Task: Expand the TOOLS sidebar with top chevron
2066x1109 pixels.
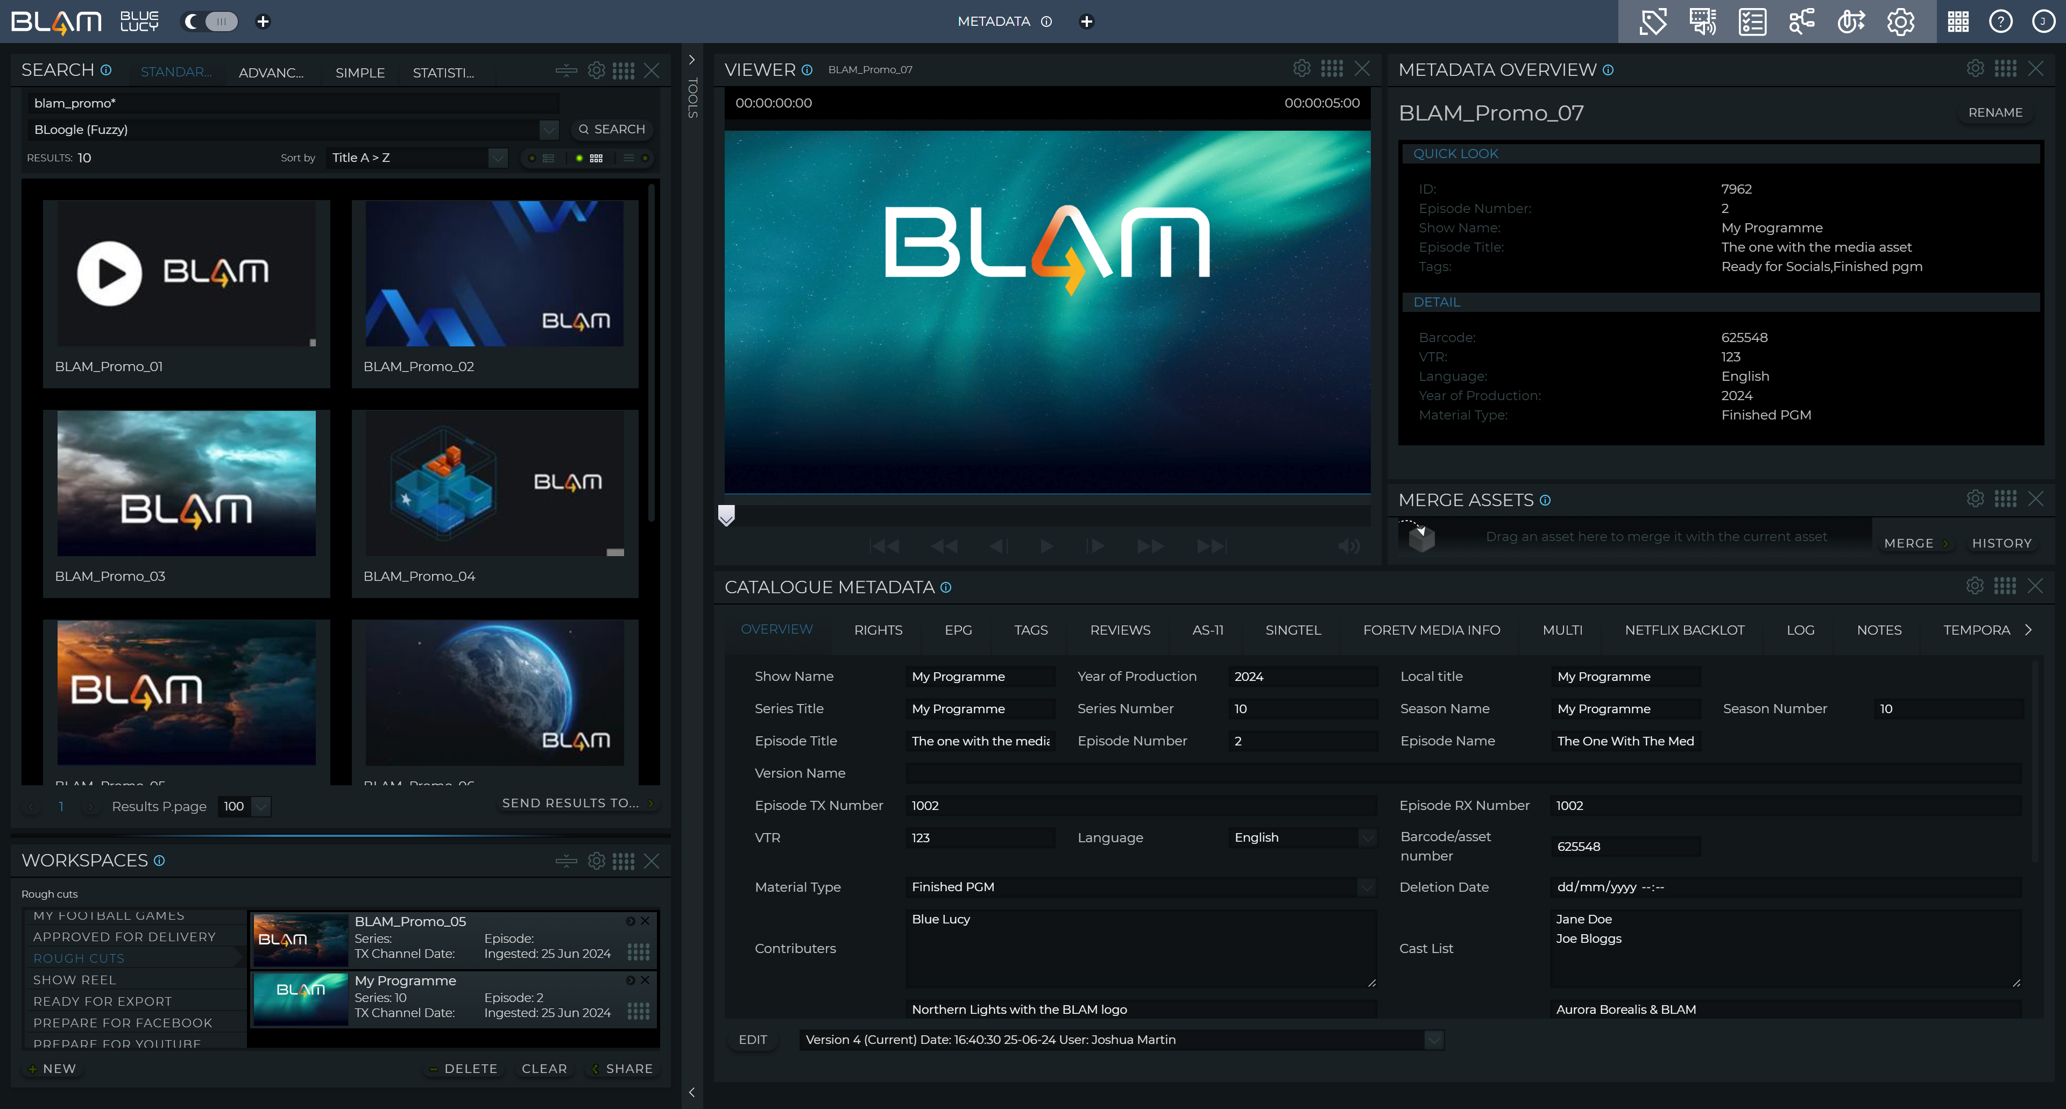Action: pos(692,60)
